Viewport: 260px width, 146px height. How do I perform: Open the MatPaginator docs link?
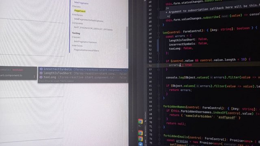pyautogui.click(x=81, y=3)
